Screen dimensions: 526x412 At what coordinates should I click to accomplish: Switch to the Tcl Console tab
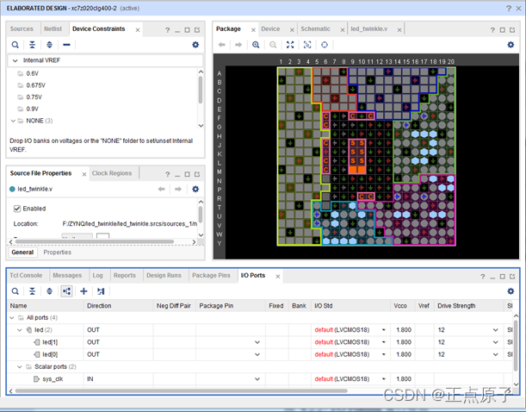pyautogui.click(x=26, y=275)
